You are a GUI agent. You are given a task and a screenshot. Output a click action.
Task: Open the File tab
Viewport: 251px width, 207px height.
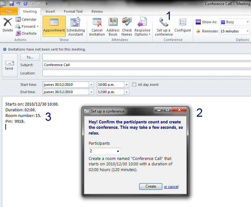coord(9,11)
